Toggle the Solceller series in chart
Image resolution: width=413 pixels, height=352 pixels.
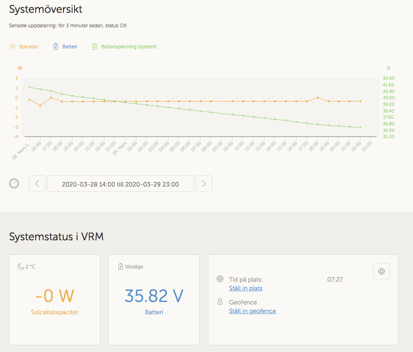(29, 47)
